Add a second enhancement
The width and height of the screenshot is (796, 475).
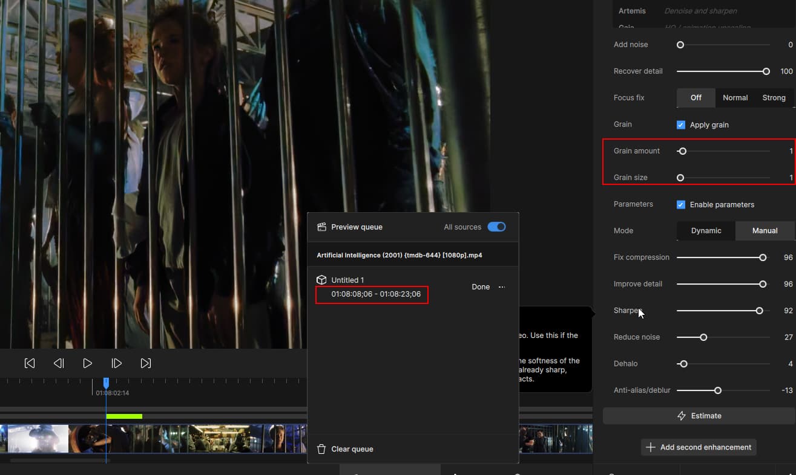[x=699, y=447]
